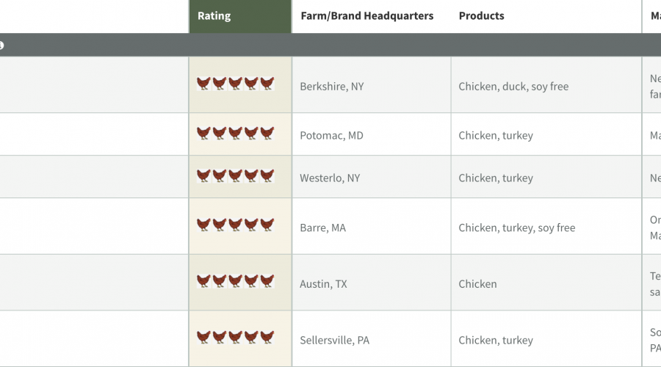Click the five-chicken rating for Austin, TX
Image resolution: width=661 pixels, height=367 pixels.
pyautogui.click(x=235, y=281)
